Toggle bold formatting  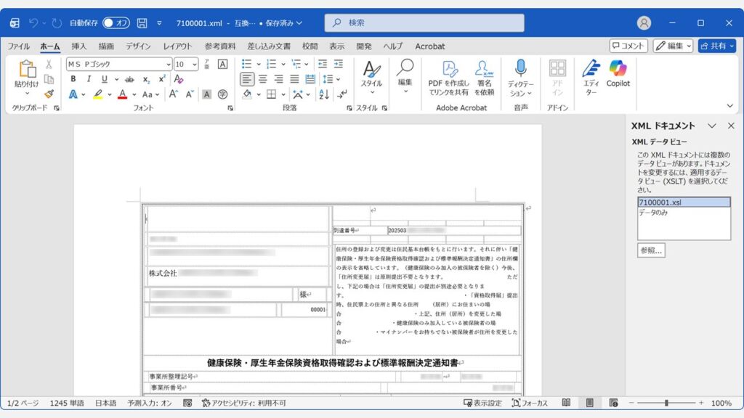tap(73, 78)
